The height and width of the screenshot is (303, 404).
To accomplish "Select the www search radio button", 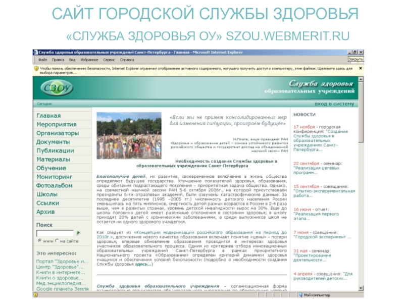I will point(39,241).
